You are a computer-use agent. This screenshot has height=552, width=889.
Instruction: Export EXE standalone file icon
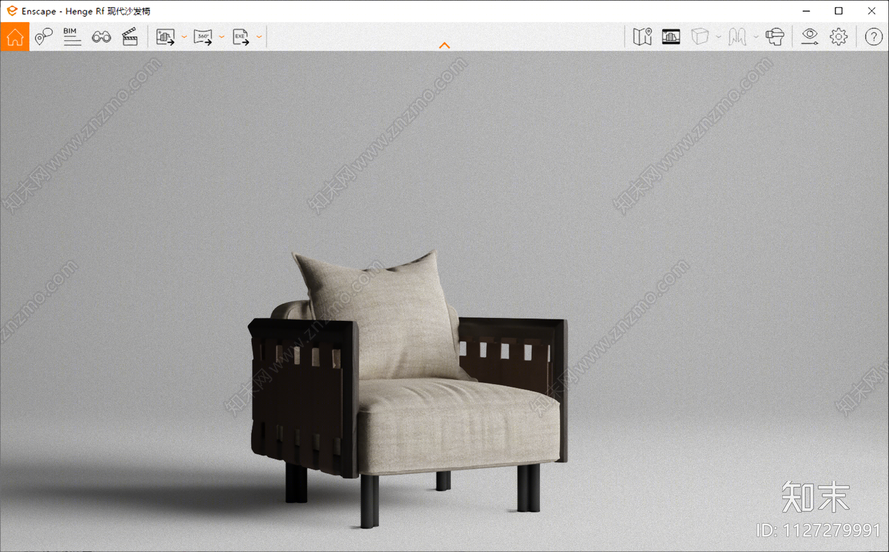(241, 37)
